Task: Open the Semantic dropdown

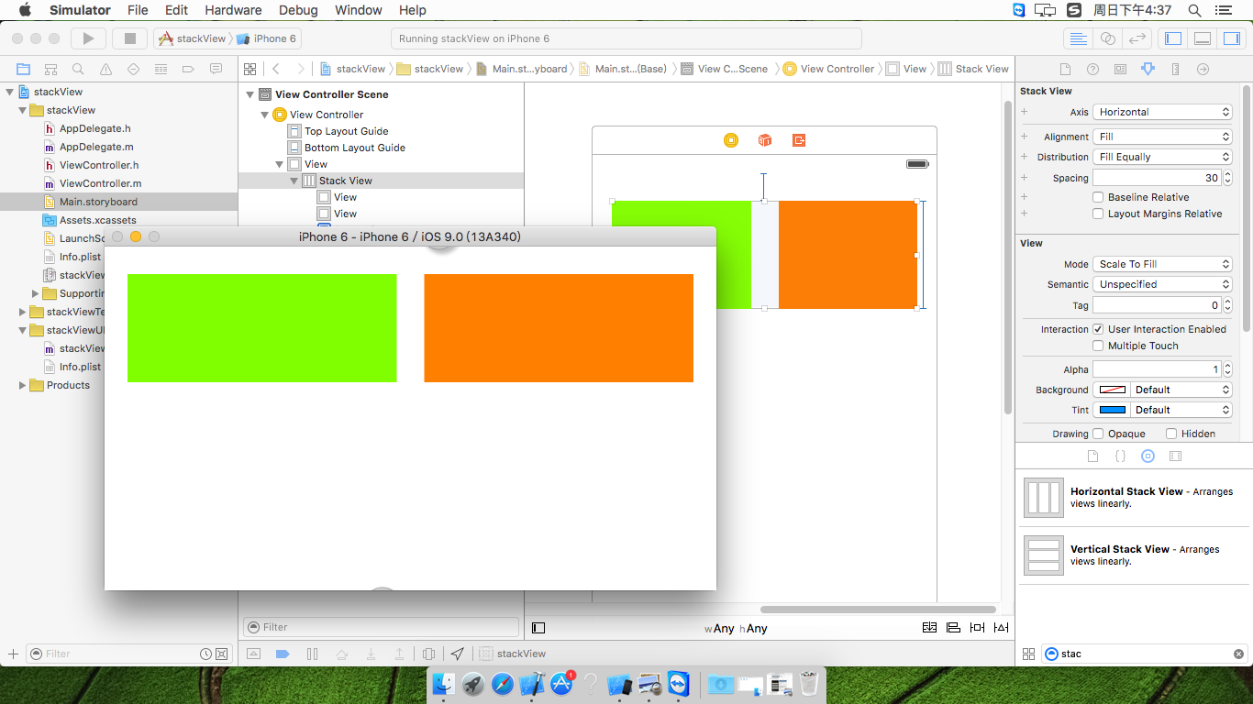Action: coord(1162,284)
